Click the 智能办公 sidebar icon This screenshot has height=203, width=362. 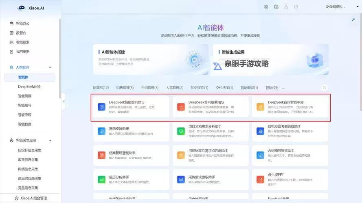point(11,24)
